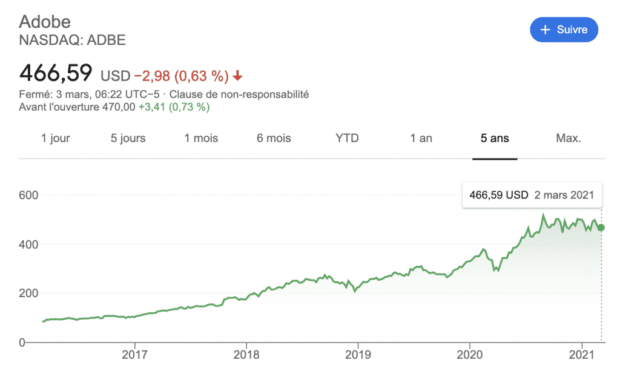This screenshot has width=620, height=374.
Task: Click the green data point at the chart's end
Action: [x=601, y=228]
